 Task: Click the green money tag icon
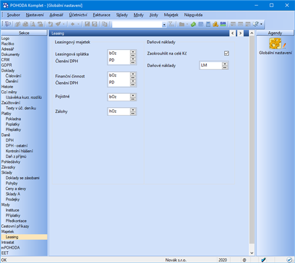(x=194, y=24)
